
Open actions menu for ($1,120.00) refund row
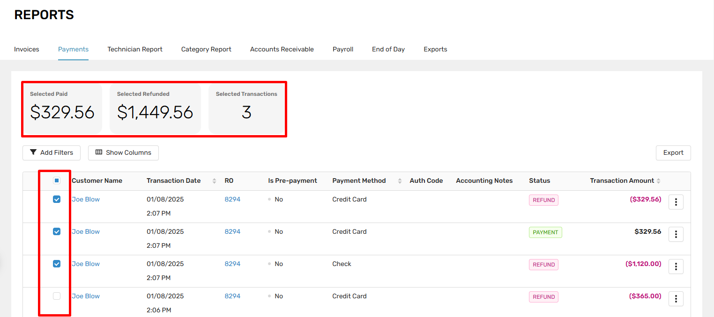[x=676, y=267]
